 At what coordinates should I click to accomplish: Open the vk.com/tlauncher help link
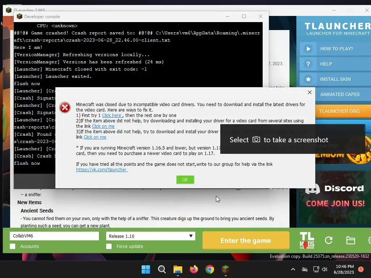tap(102, 169)
